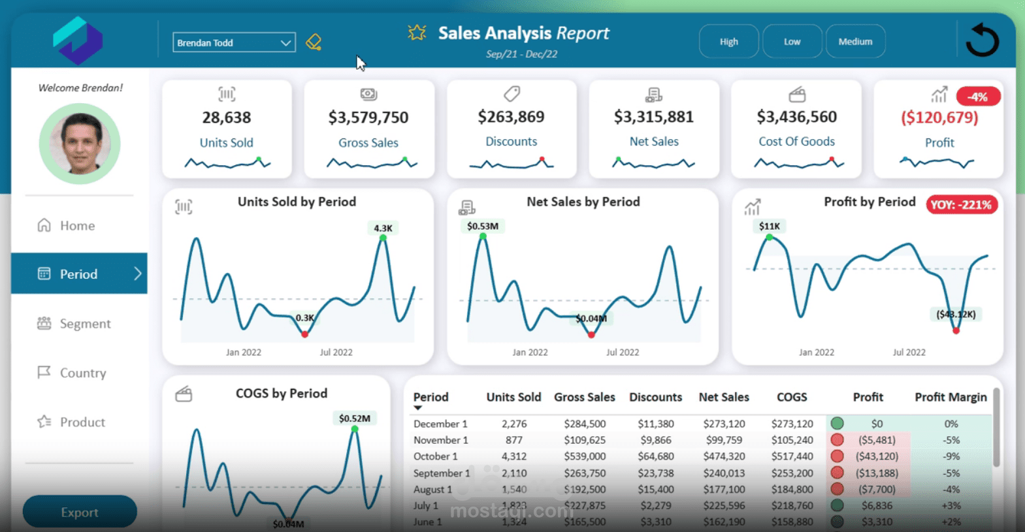Click the chart icon in Profit by Period
This screenshot has height=532, width=1025.
point(753,208)
